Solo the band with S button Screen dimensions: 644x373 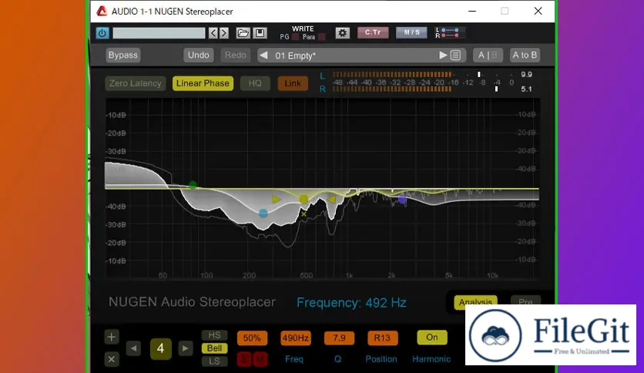[244, 359]
